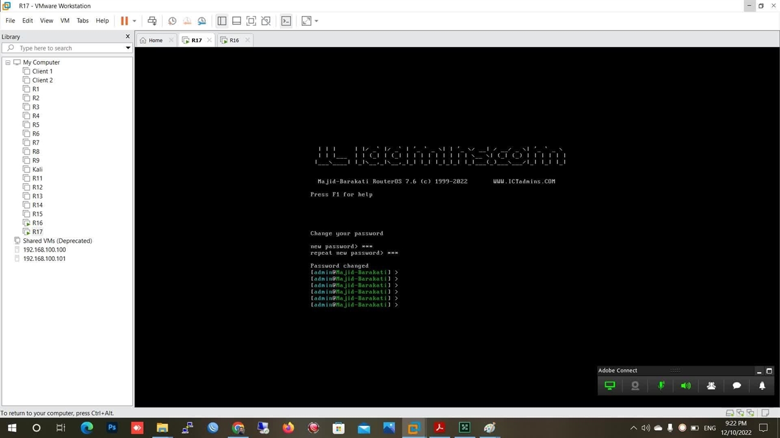Toggle Adobe Connect webcam
780x438 pixels.
coord(635,386)
